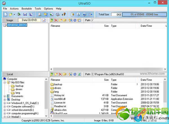Expand the Windows8.1_OS_Daily(C:) drive node

5,103
